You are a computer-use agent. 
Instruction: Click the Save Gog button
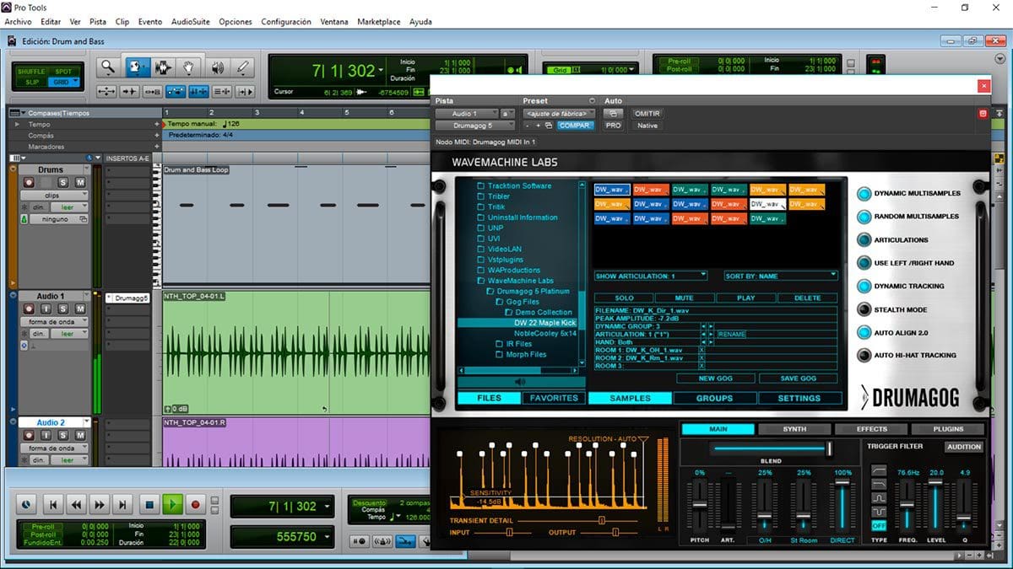[x=798, y=378]
